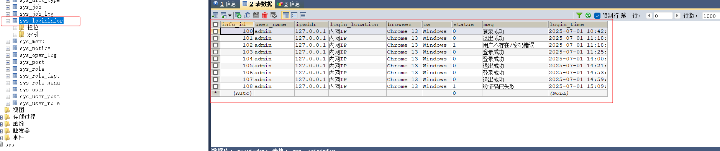
Task: Click the previous page left arrow
Action: (x=649, y=16)
